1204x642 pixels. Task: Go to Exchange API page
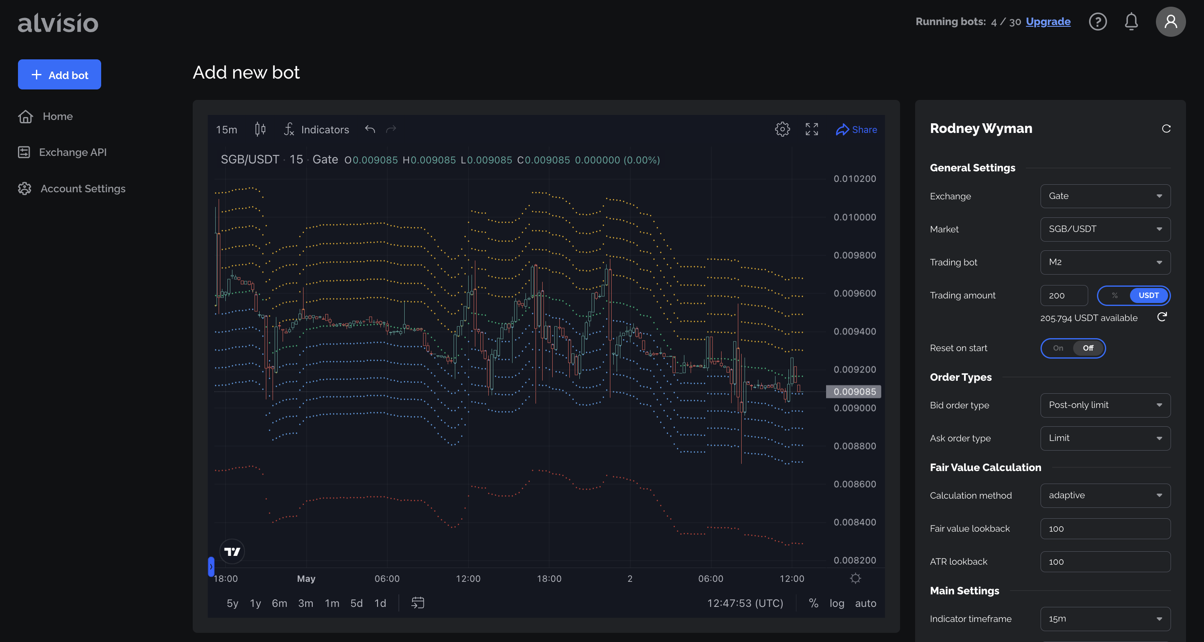click(x=72, y=152)
